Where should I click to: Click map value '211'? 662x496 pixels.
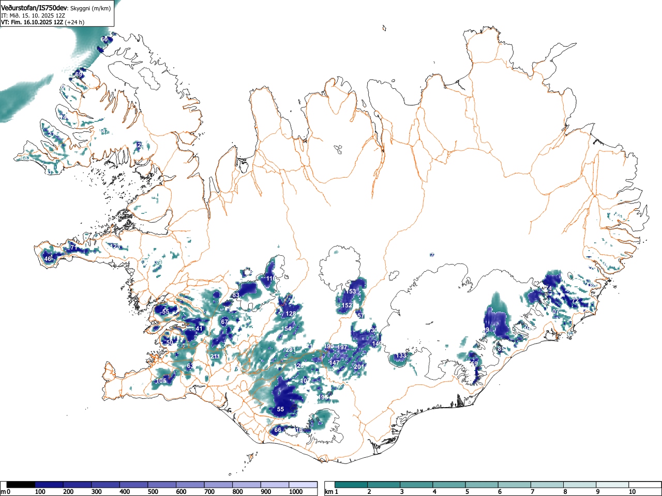215,357
